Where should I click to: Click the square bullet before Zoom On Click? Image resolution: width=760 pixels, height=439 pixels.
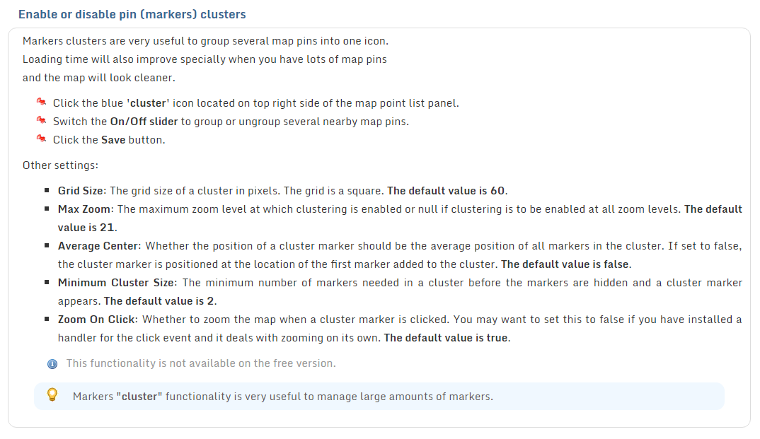(x=47, y=319)
